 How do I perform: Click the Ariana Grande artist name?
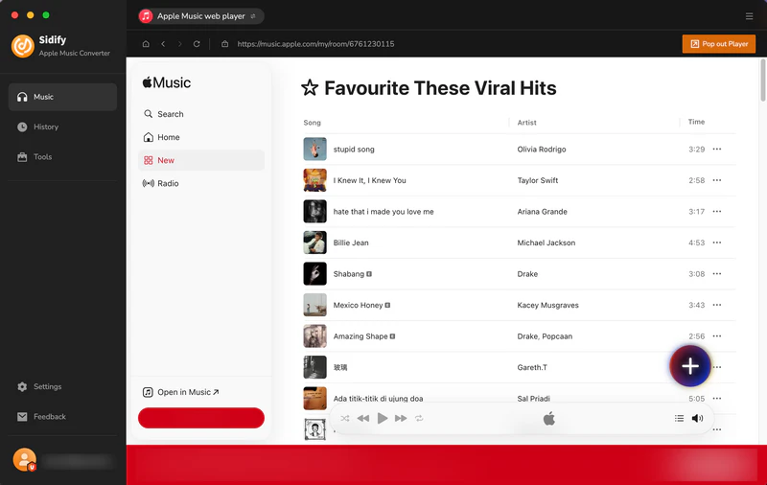click(x=542, y=212)
